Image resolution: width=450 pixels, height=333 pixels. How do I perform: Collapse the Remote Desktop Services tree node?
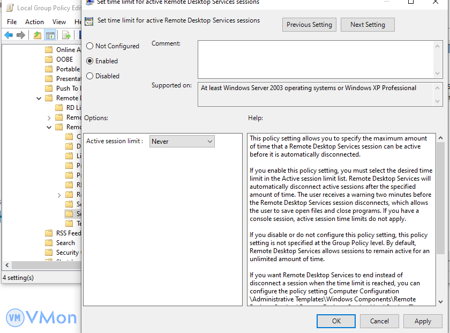pos(39,98)
